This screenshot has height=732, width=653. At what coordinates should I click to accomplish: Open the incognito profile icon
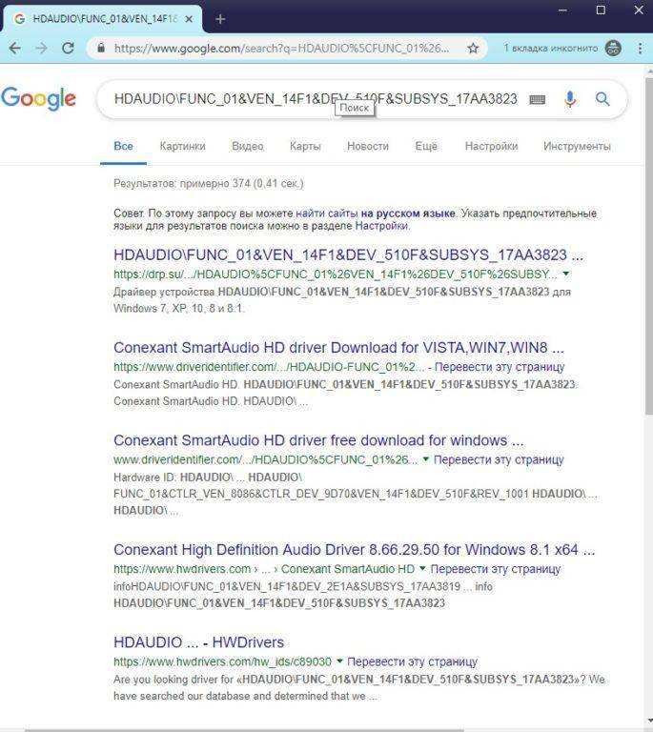[x=613, y=48]
